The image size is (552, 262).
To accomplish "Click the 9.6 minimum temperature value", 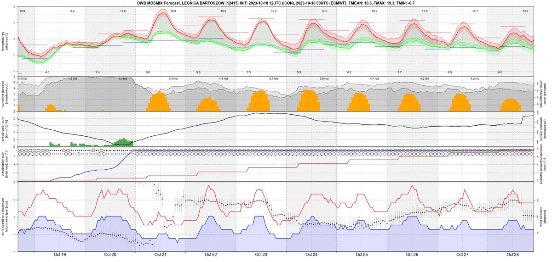I will click(198, 72).
